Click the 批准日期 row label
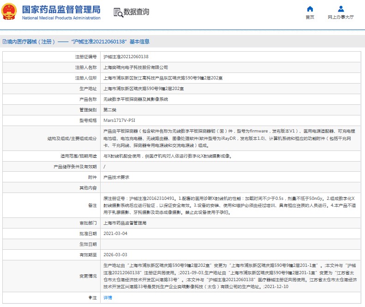The height and width of the screenshot is (307, 365). pos(88,234)
